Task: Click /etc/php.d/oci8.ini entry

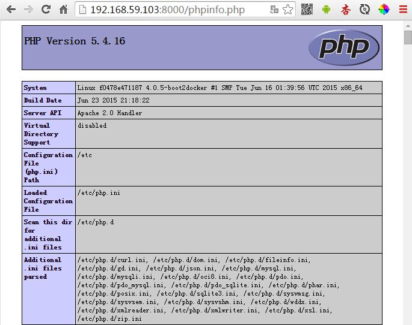Action: (x=194, y=276)
